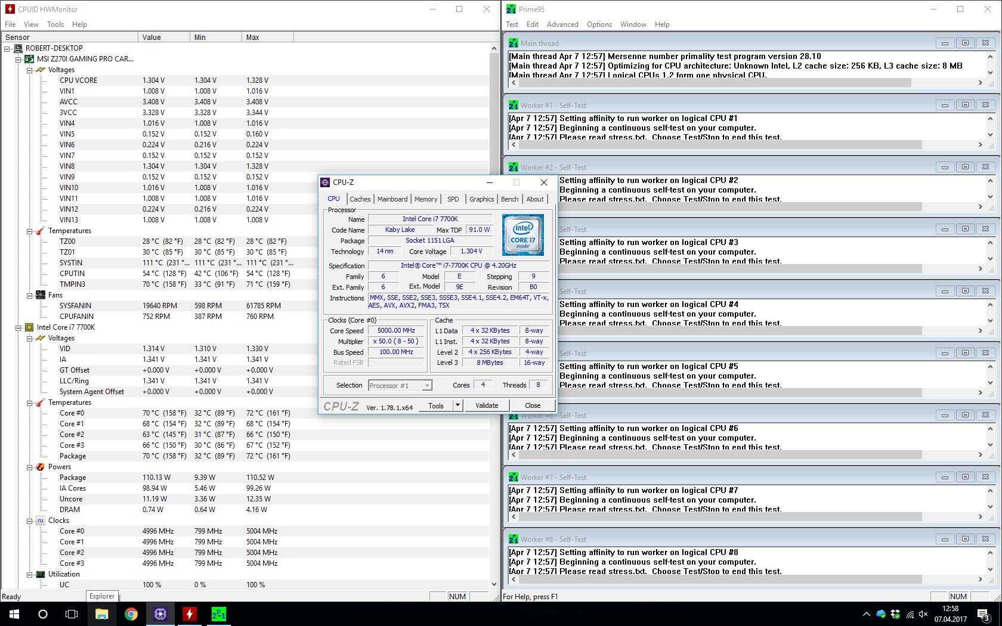1002x626 pixels.
Task: Open Task View on the taskbar
Action: tap(72, 614)
